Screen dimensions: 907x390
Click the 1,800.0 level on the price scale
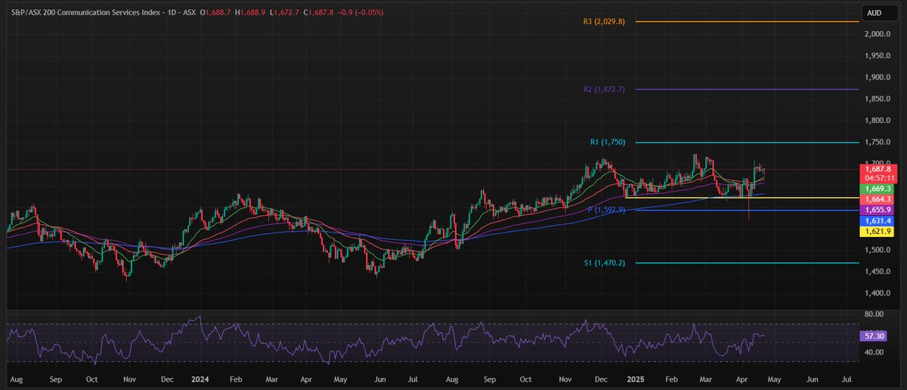click(878, 121)
